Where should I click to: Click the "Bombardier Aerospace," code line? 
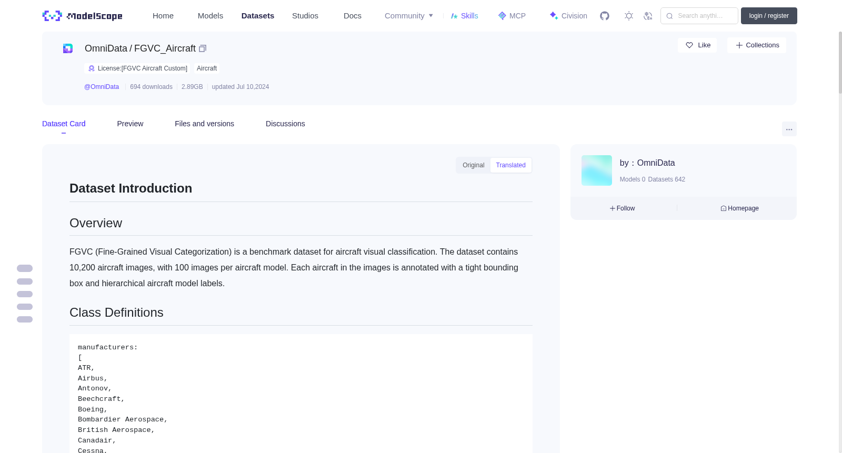[x=123, y=419]
